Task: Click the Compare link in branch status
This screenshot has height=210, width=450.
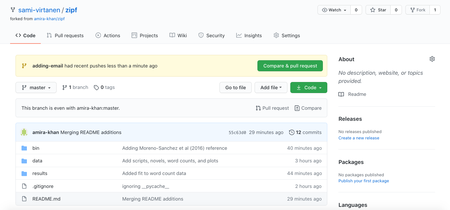Action: [308, 108]
